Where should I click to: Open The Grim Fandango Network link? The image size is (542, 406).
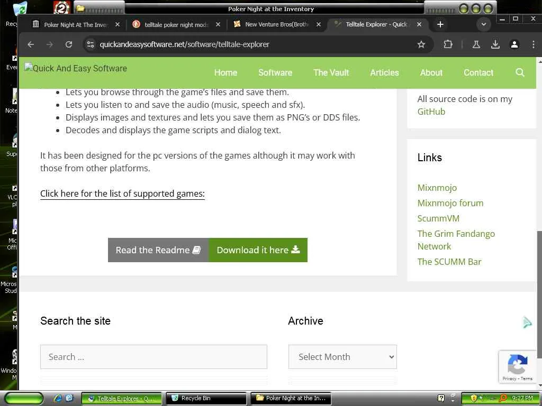456,240
